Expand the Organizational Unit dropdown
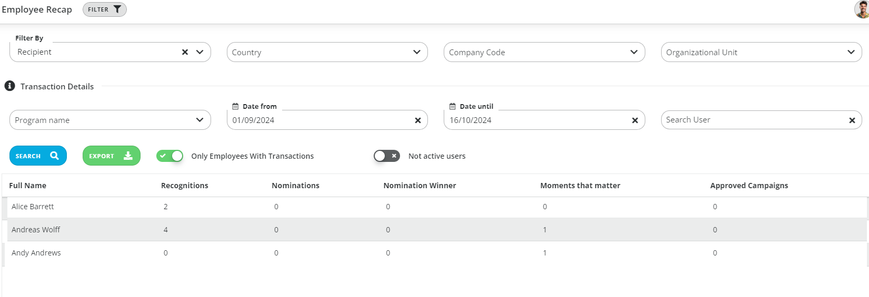 (x=761, y=52)
